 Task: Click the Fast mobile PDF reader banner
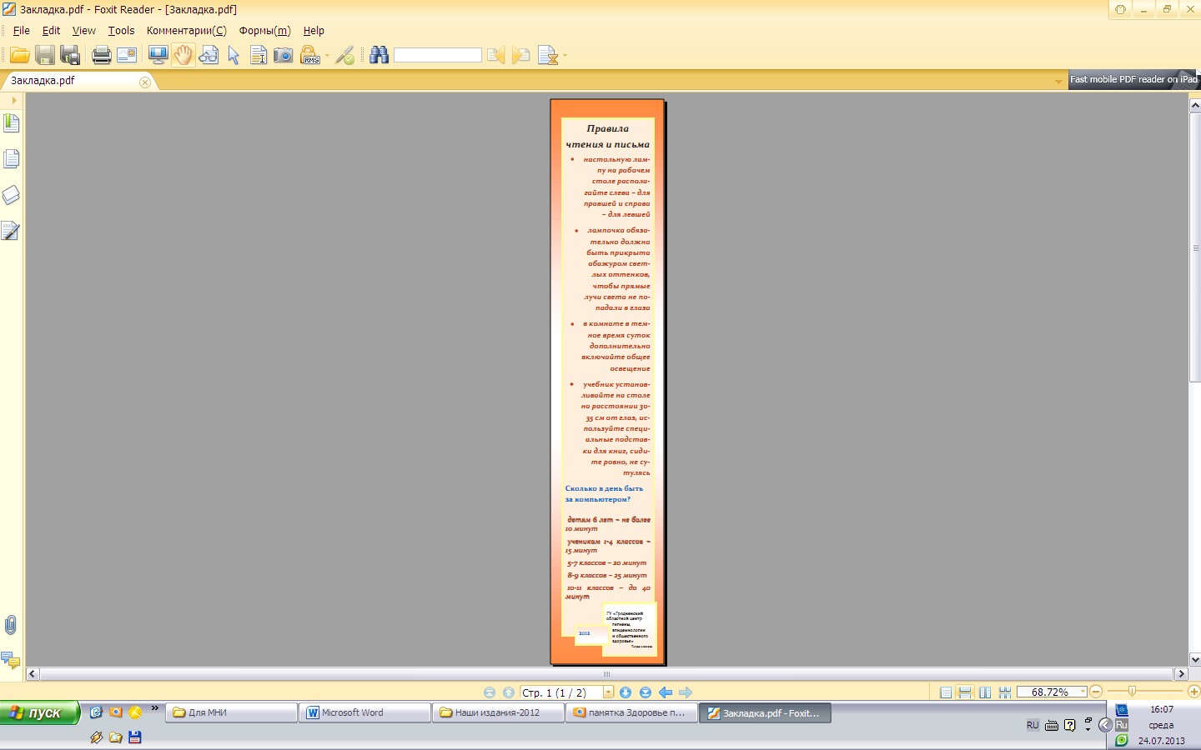coord(1133,80)
